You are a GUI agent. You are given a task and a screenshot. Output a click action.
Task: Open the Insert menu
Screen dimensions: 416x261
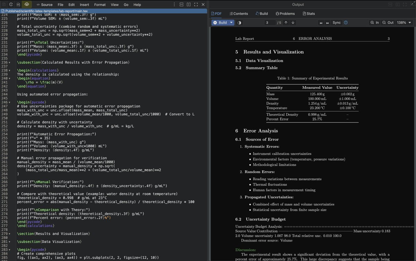pos(85,4)
